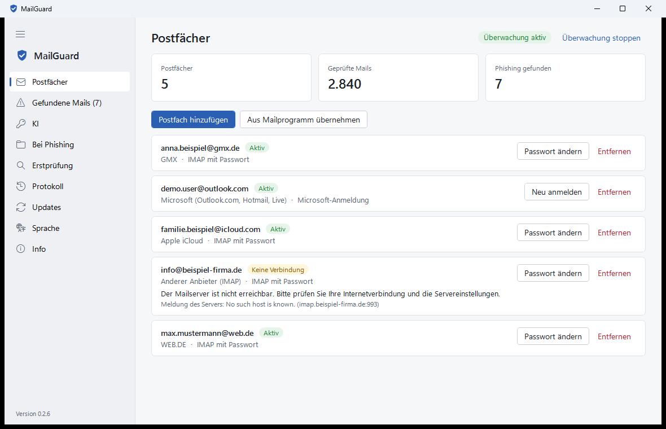The width and height of the screenshot is (666, 429).
Task: Click the Überwachung aktiv status badge
Action: tap(515, 37)
